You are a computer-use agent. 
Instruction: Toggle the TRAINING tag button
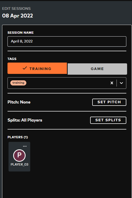(37, 68)
